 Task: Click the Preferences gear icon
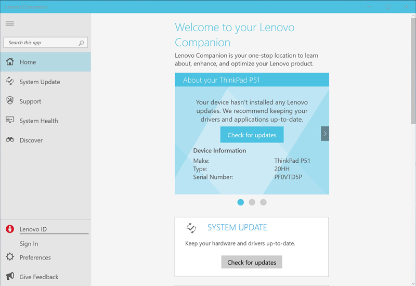coord(10,257)
